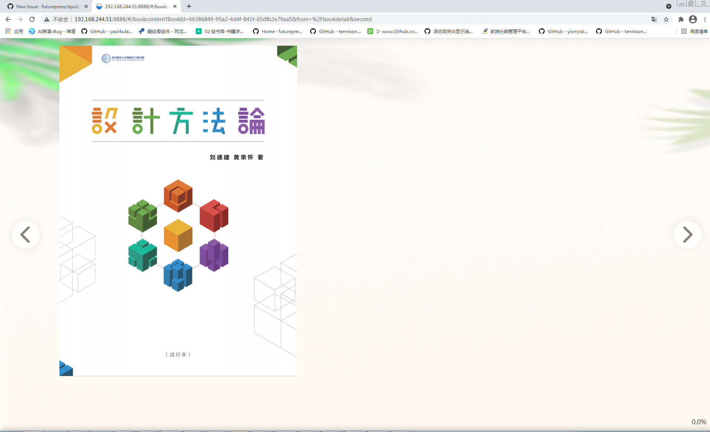Click the previous page arrow in the reader

[25, 234]
